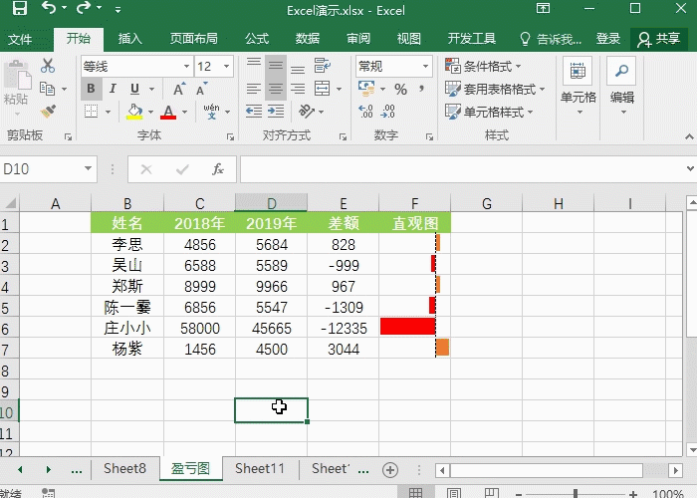Select cell containing 庄小小
Viewport: 697px width, 498px height.
click(127, 328)
